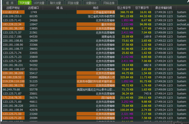Switch to the 程序 tab

tap(10, 3)
